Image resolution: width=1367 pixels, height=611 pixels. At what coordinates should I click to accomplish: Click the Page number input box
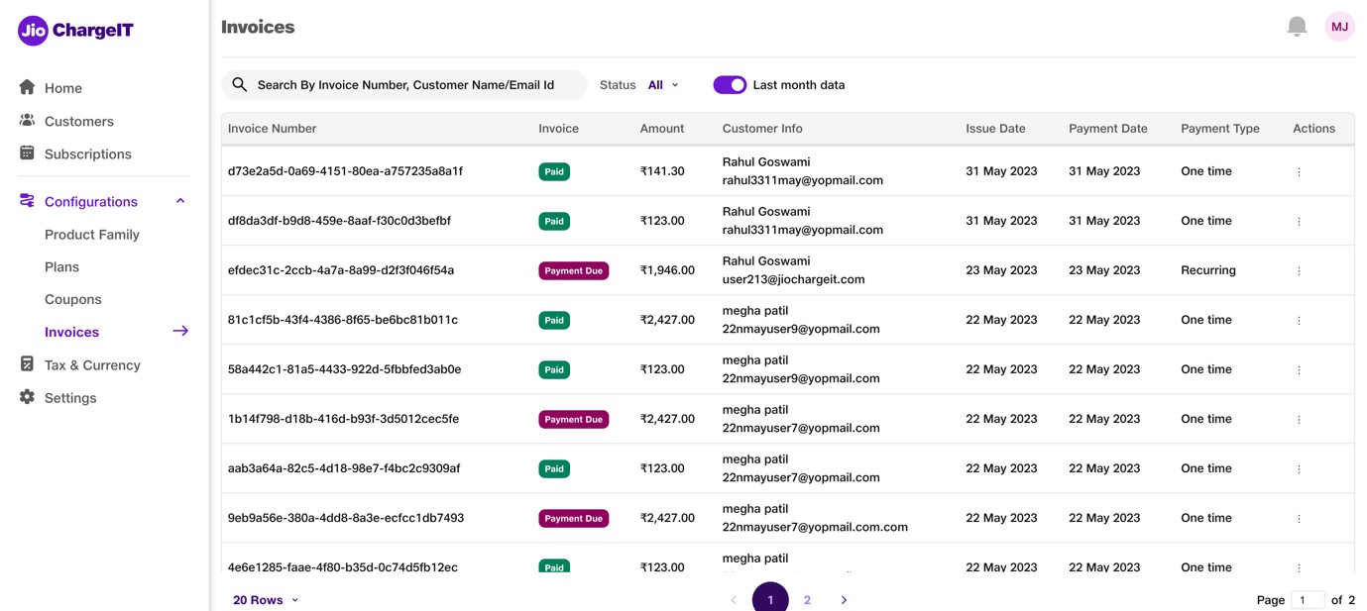[1308, 600]
